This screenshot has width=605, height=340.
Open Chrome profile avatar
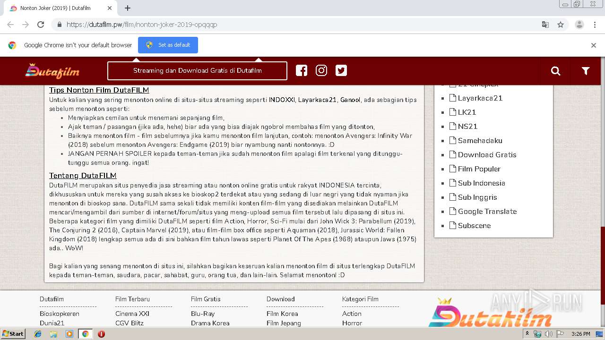pos(579,25)
